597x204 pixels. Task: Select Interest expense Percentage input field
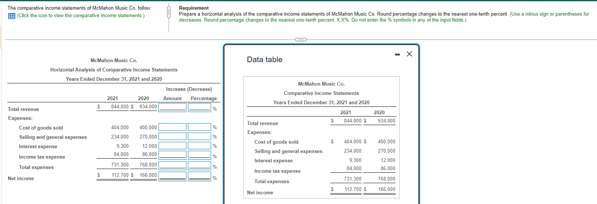click(x=199, y=146)
